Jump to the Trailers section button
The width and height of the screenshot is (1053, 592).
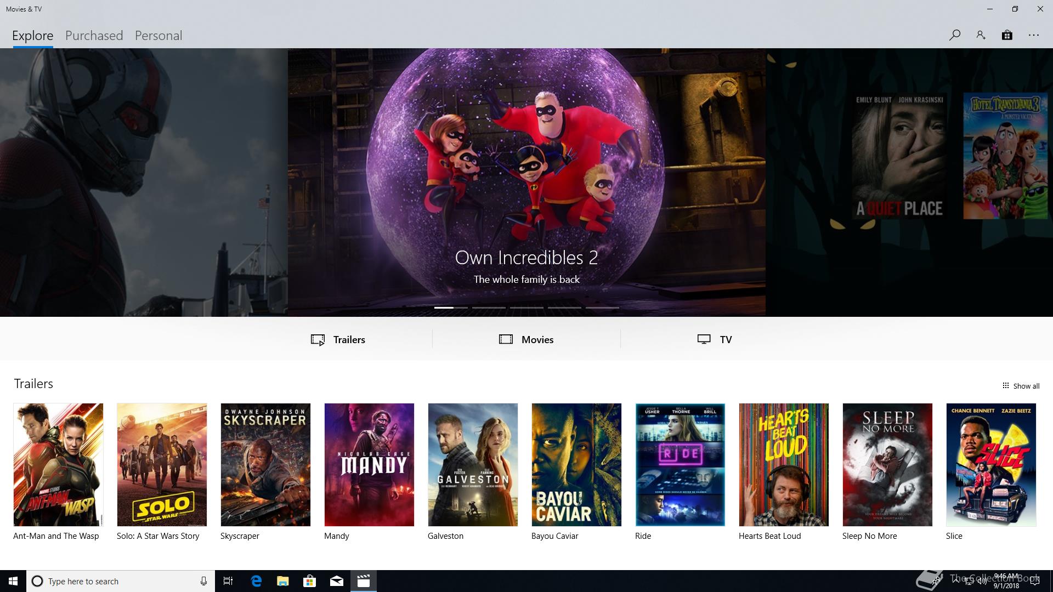point(338,339)
